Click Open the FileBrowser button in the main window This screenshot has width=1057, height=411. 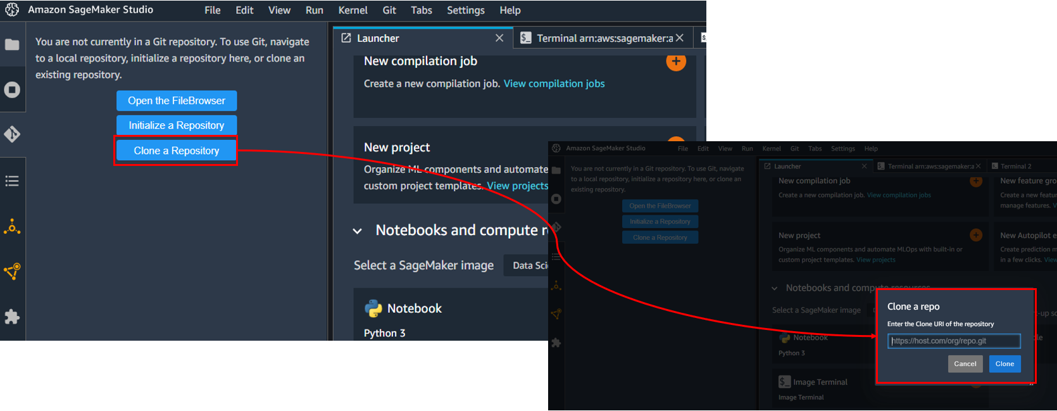tap(177, 101)
